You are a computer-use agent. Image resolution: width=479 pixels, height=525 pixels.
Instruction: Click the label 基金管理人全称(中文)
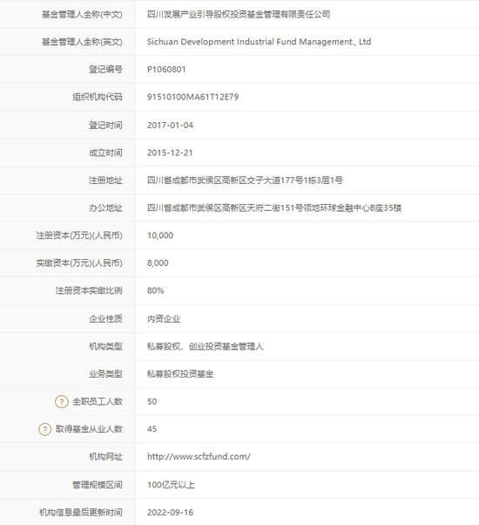coord(82,15)
